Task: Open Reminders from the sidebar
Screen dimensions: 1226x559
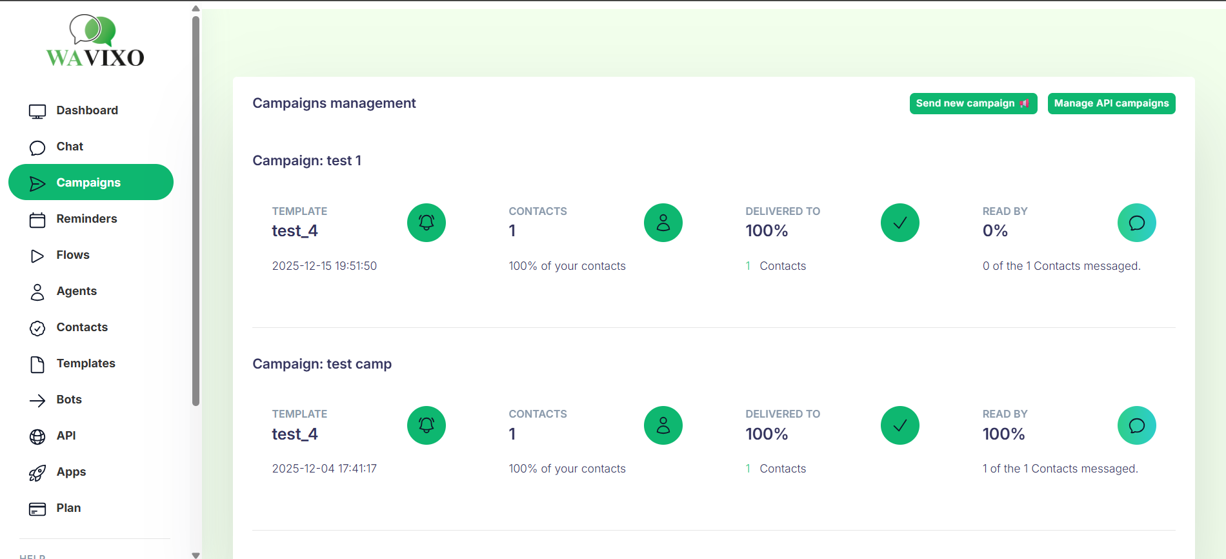Action: [x=86, y=219]
